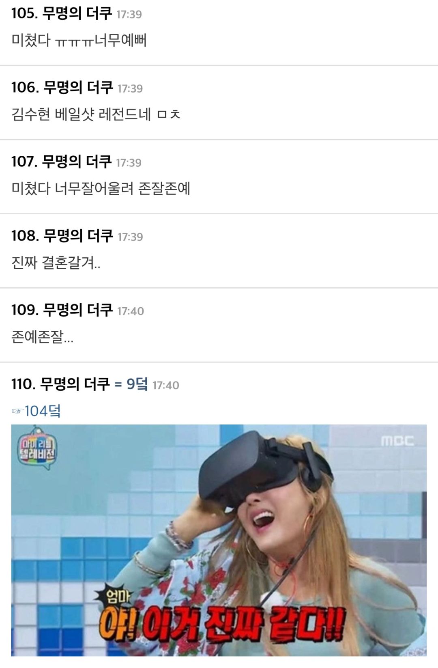Click the pointing-hand icon before 104덬
The image size is (438, 668).
tap(17, 412)
